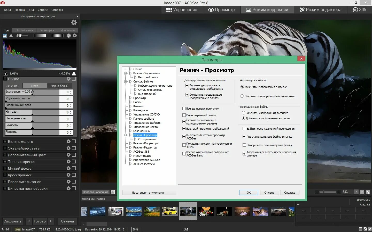Switch to Управление mode

(x=182, y=10)
